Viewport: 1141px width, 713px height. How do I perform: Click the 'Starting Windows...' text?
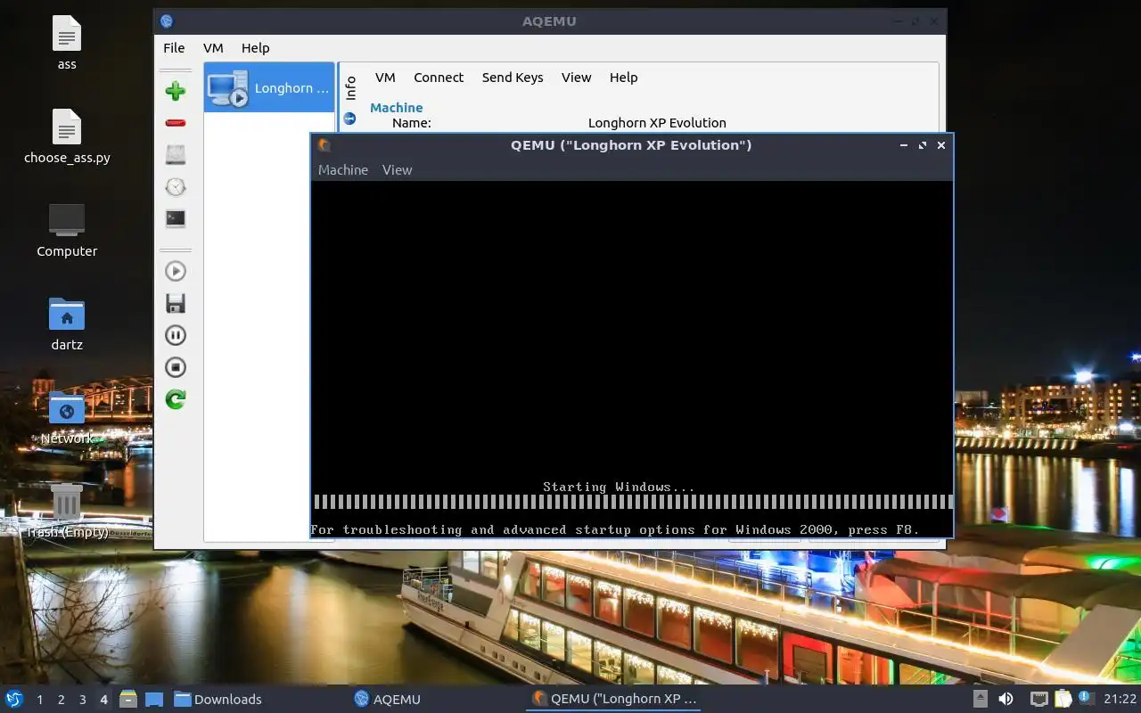619,487
